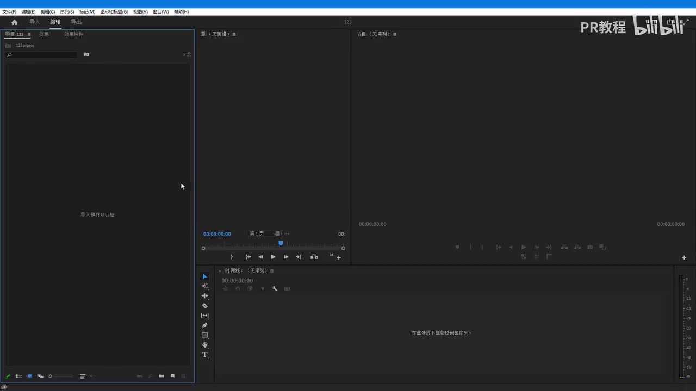This screenshot has width=696, height=391.
Task: Open the 窗口(W) menu
Action: tap(161, 12)
